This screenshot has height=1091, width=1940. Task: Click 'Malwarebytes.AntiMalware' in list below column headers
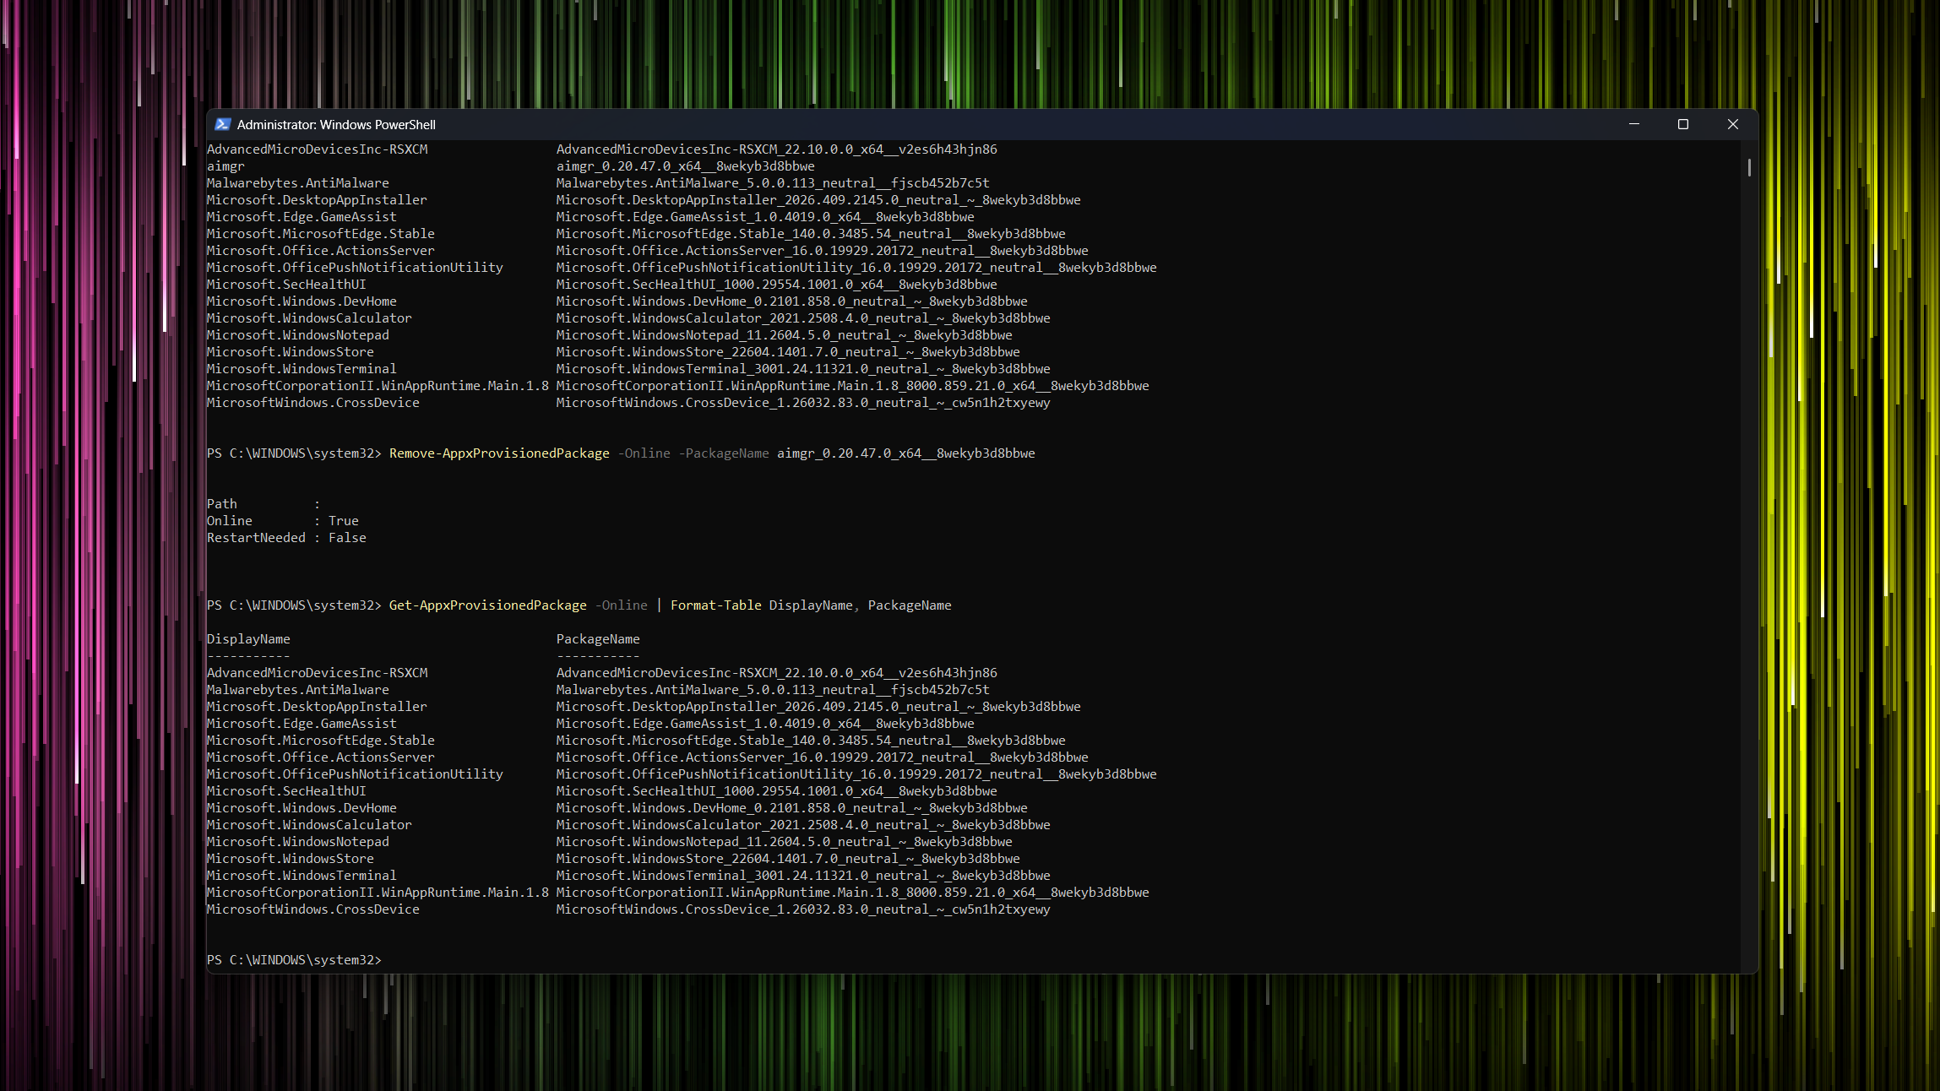298,690
